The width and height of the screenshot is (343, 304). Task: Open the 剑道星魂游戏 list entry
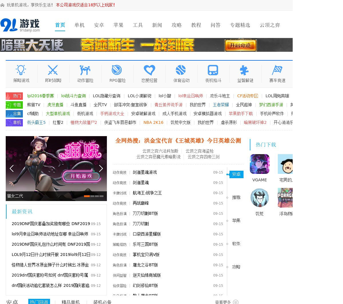[x=145, y=172]
